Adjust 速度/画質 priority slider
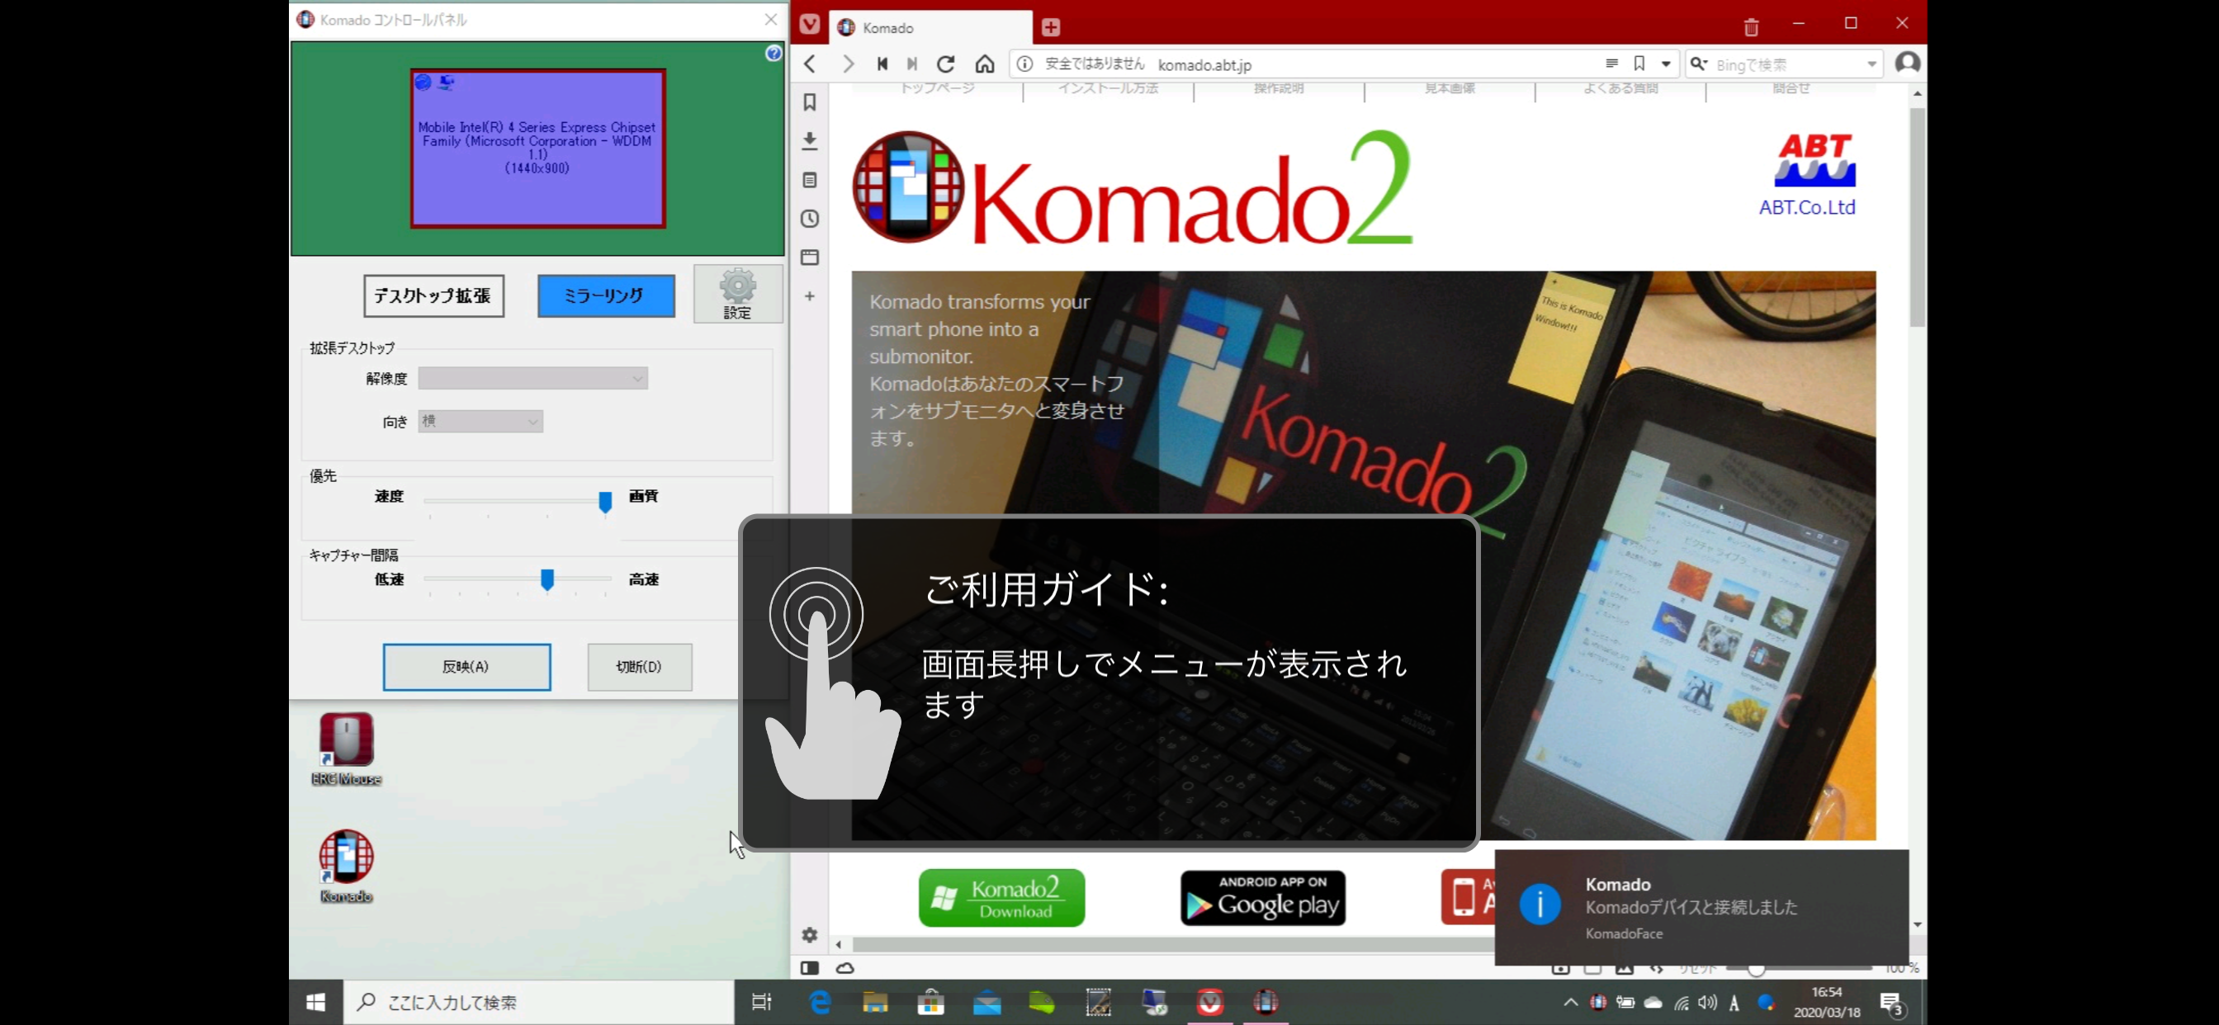The image size is (2219, 1025). pyautogui.click(x=606, y=501)
